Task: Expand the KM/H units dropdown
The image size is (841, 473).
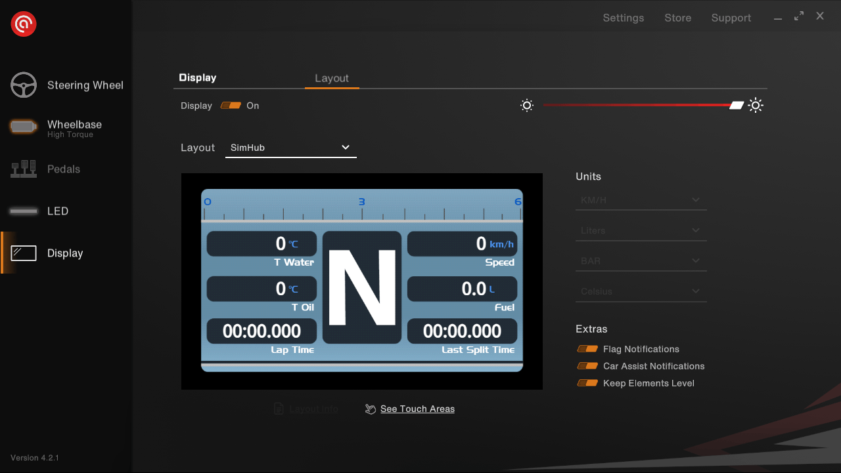Action: click(641, 200)
